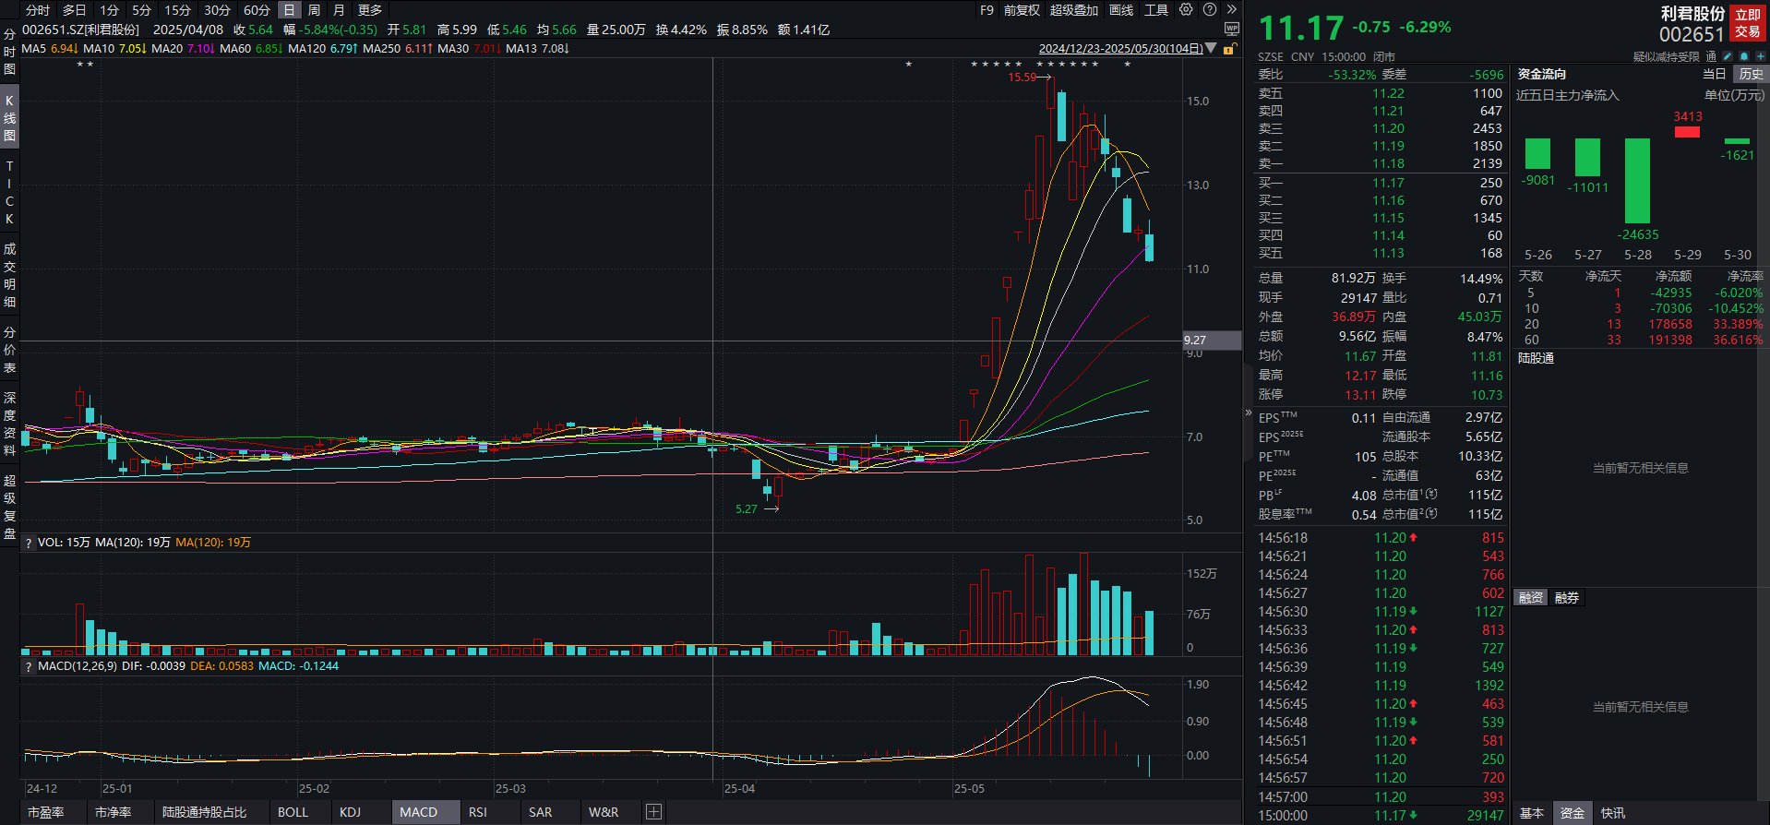1770x825 pixels.
Task: Select the 融券 toggle
Action: pyautogui.click(x=1567, y=598)
